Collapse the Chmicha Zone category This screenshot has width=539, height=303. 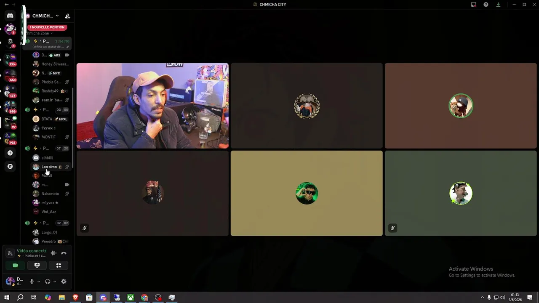point(39,33)
